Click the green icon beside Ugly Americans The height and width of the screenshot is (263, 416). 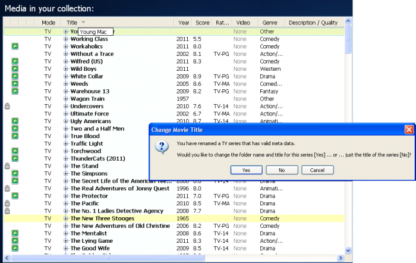15,121
